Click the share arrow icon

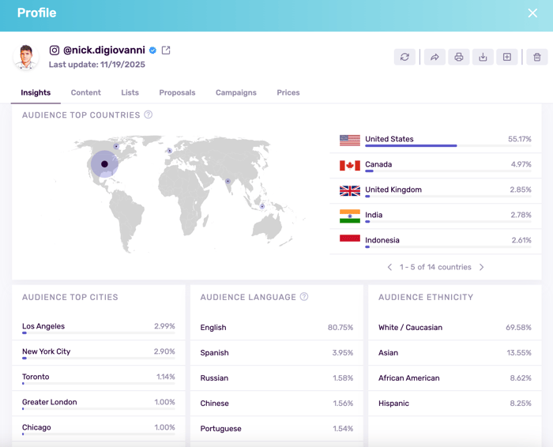434,57
